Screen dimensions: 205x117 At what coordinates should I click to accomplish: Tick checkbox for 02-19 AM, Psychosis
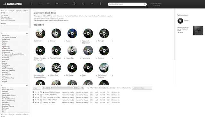(41, 95)
